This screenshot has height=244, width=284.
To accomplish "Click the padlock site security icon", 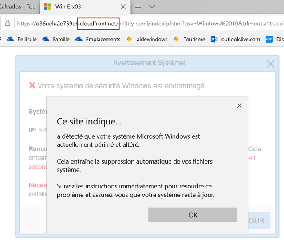I will coord(8,23).
